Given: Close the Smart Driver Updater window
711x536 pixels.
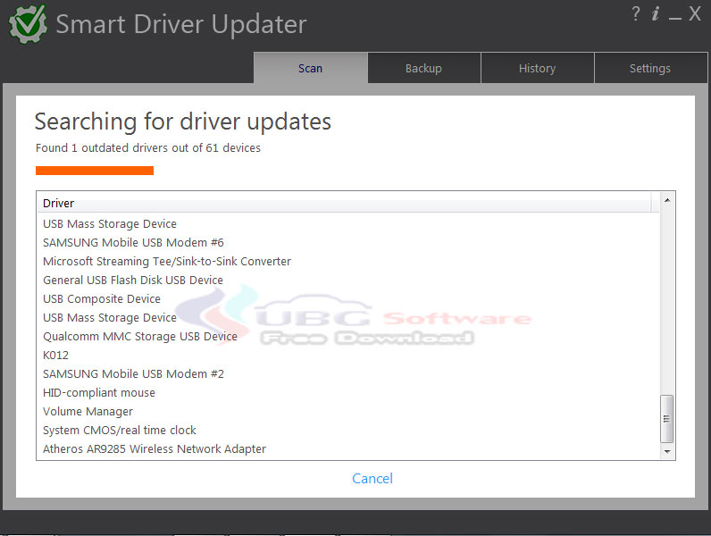Looking at the screenshot, I should coord(695,13).
